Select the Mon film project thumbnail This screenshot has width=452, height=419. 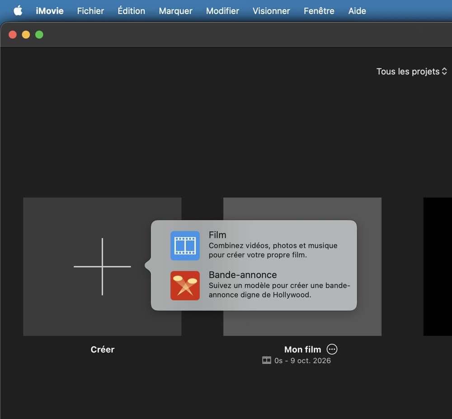coord(302,267)
